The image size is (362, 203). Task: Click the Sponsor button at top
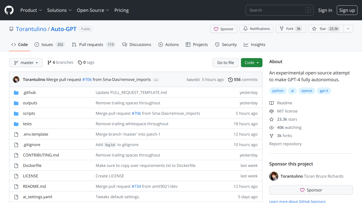tap(224, 29)
